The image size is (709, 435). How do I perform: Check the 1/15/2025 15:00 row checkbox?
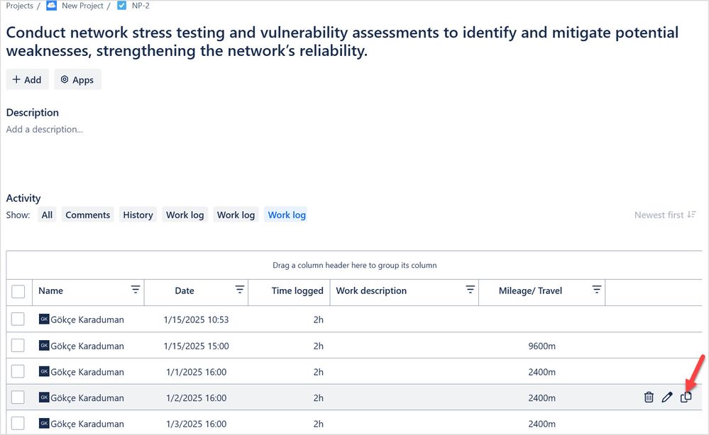coord(18,346)
